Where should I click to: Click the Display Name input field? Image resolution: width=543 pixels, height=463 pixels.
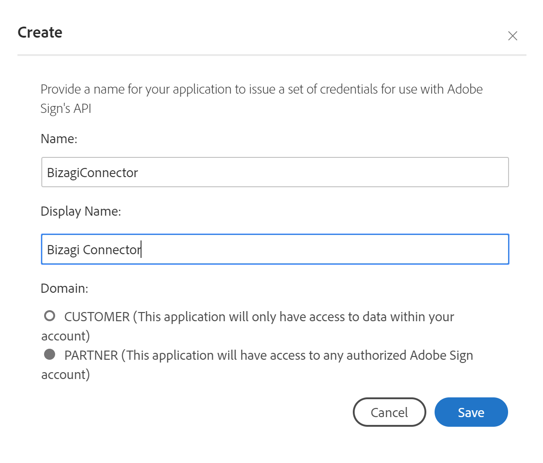tap(275, 249)
